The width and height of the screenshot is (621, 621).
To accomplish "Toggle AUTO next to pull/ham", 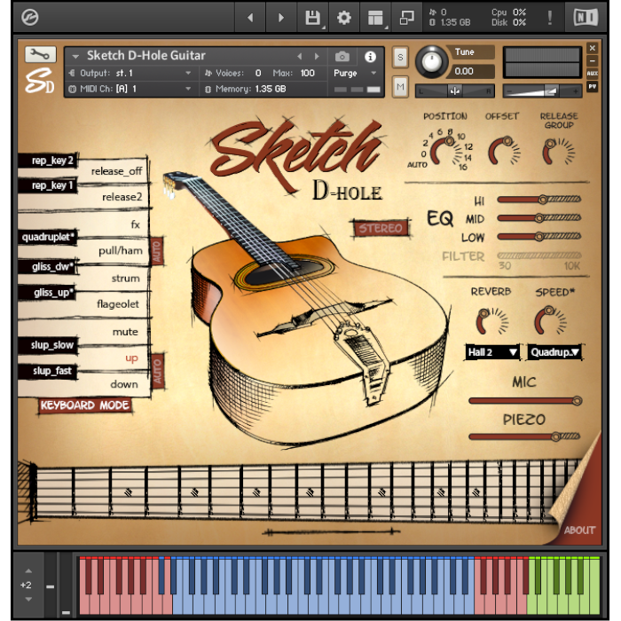I will coord(156,251).
